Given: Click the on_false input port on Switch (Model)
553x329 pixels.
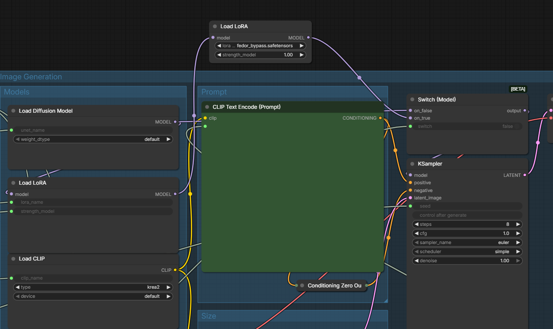Looking at the screenshot, I should tap(410, 111).
